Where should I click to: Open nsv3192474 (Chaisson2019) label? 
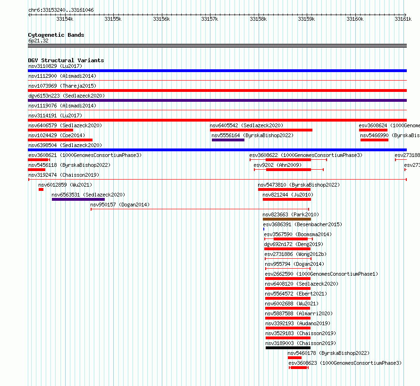(x=64, y=175)
